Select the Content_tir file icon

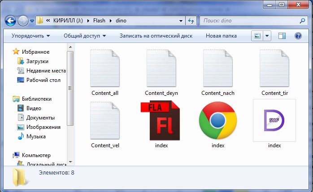pos(274,68)
